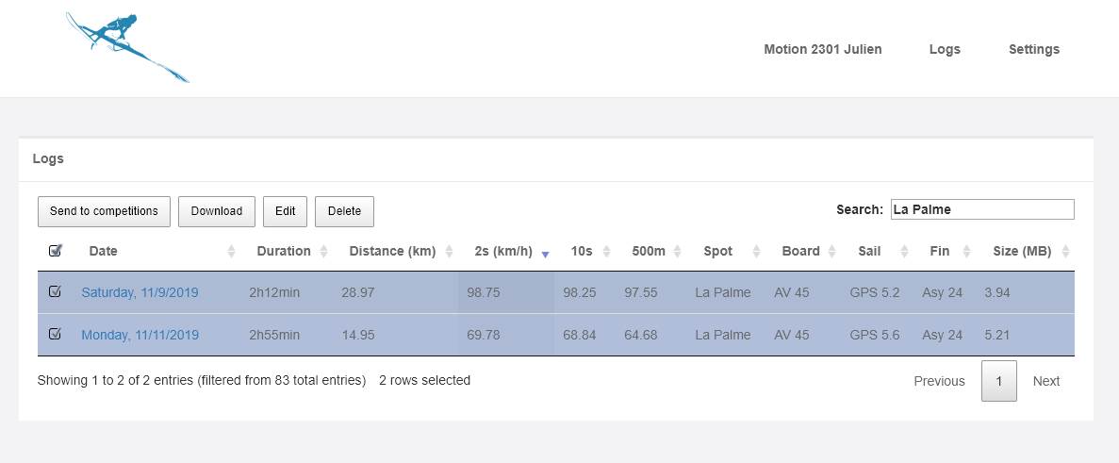Click sort arrows on 10s column
The image size is (1119, 463).
[607, 252]
